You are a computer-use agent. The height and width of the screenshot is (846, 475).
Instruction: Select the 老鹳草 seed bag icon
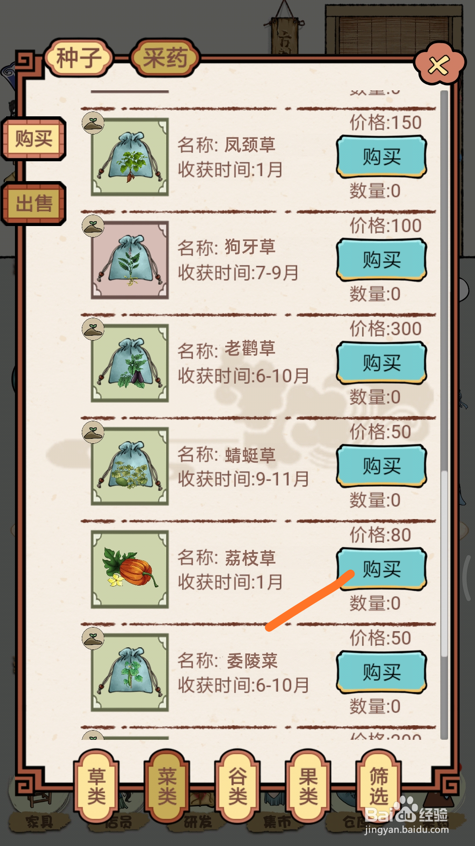tap(130, 363)
